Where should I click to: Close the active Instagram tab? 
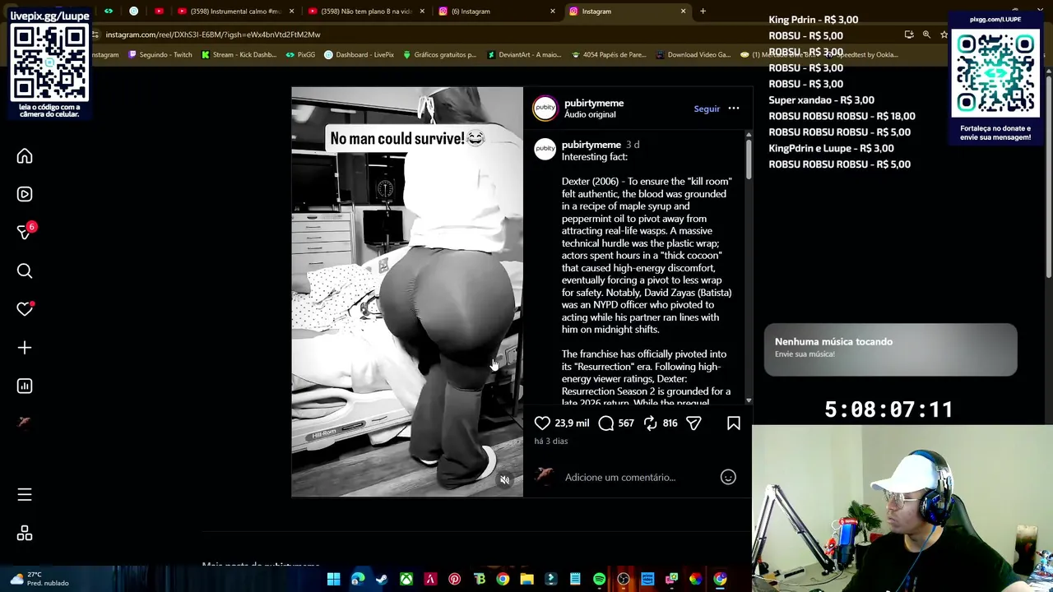click(x=683, y=12)
